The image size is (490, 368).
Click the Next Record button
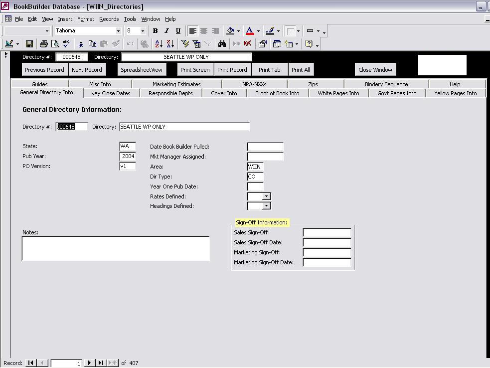87,70
